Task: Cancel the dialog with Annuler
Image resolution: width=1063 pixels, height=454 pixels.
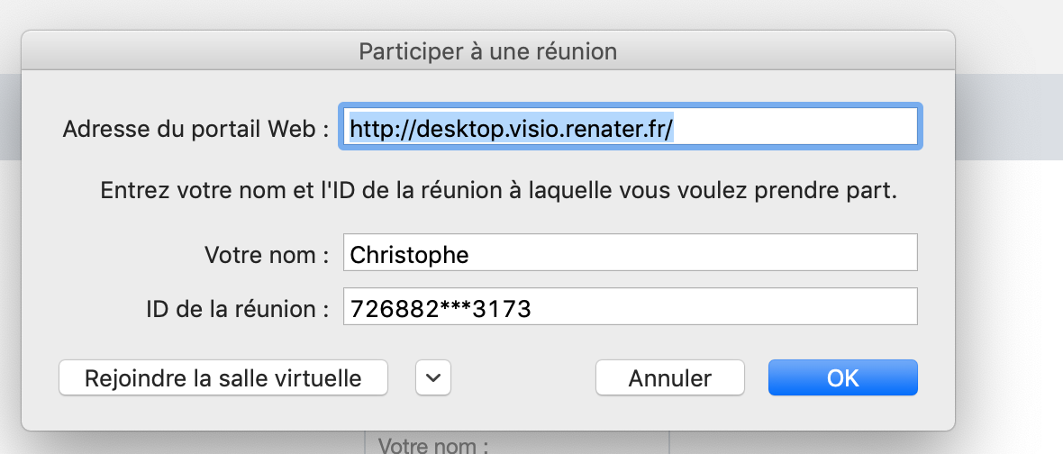Action: point(670,377)
